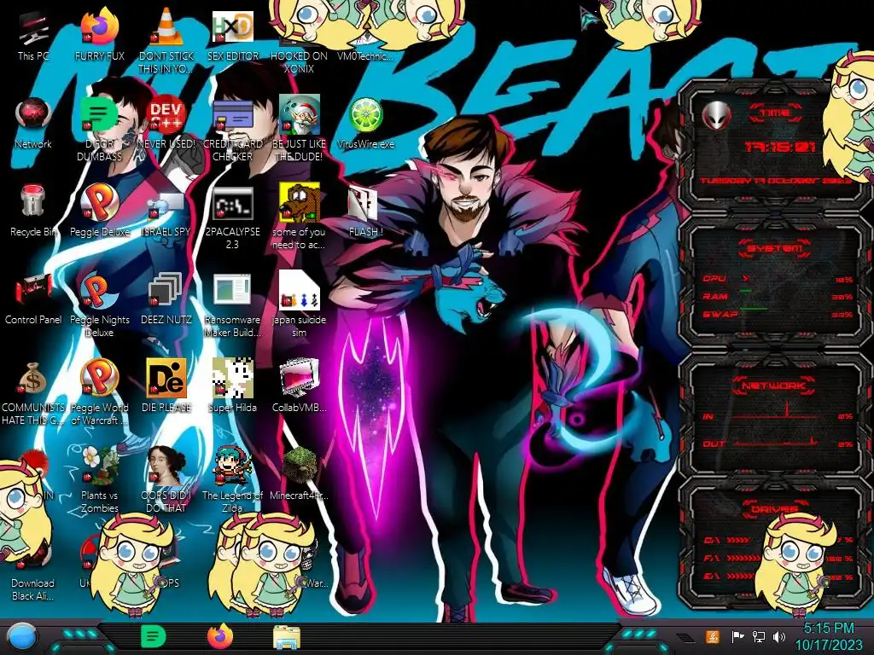Launch Peggle Nights Deluxe
The height and width of the screenshot is (655, 874).
tap(99, 305)
